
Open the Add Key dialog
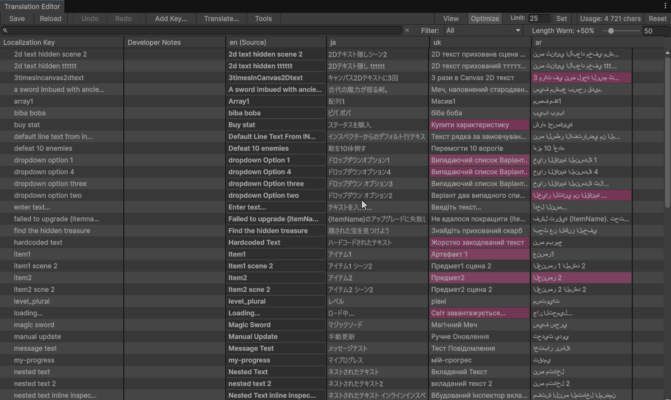pos(171,18)
